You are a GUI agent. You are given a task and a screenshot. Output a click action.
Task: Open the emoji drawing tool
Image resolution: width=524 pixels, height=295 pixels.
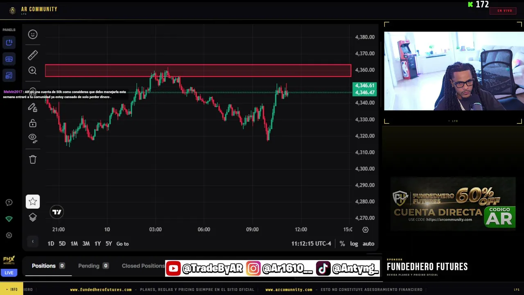pyautogui.click(x=33, y=34)
